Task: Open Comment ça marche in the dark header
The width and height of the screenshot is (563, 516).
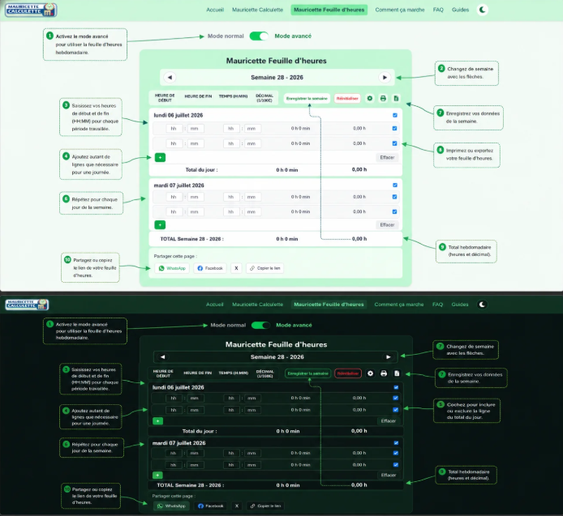Action: (x=399, y=305)
